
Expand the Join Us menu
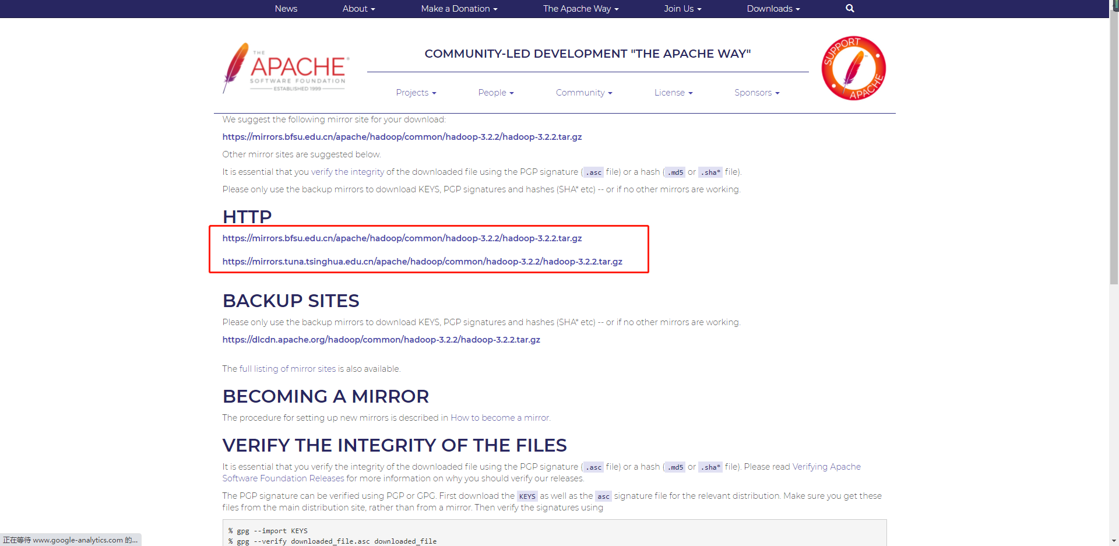click(x=682, y=9)
